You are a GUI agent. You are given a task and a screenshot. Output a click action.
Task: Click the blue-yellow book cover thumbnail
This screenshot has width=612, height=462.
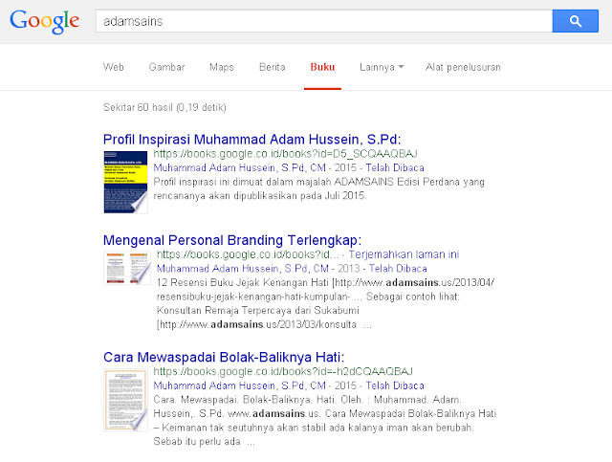point(125,182)
